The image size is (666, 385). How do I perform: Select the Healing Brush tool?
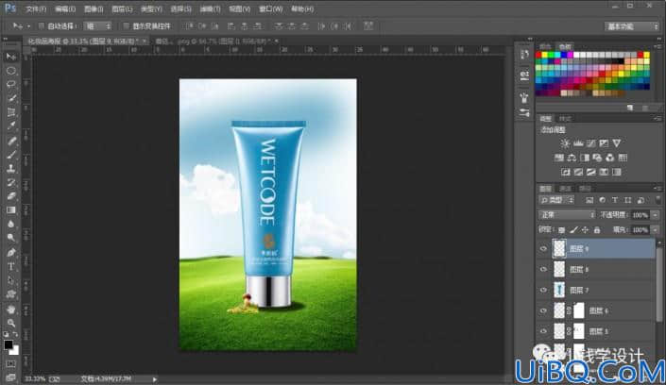(11, 141)
